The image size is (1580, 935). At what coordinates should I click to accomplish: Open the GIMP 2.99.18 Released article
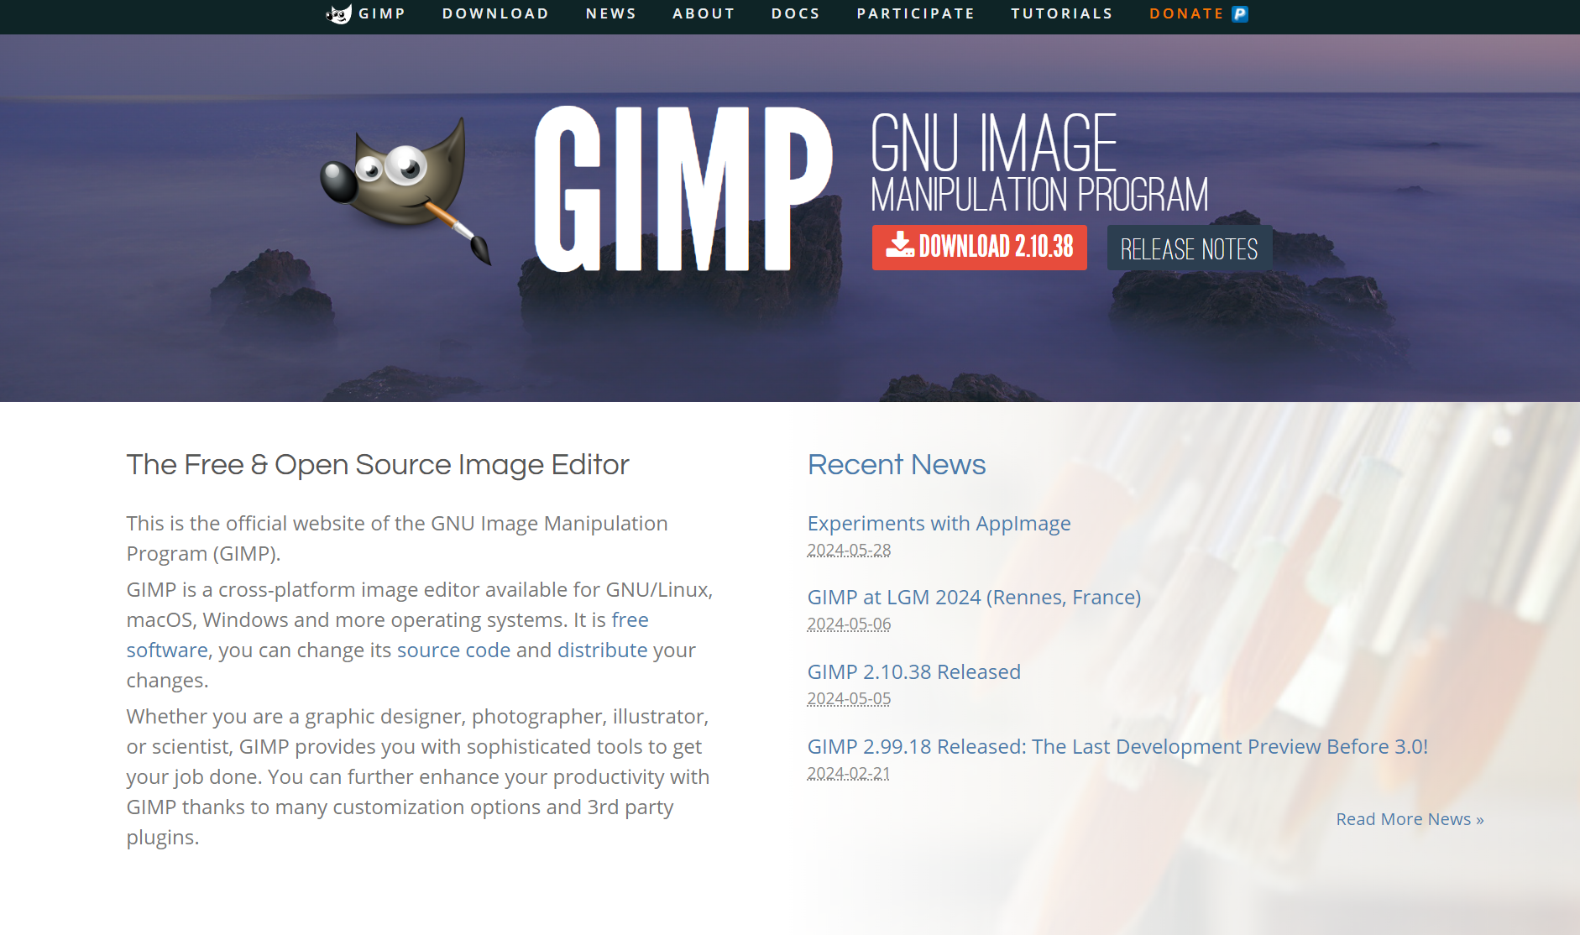1117,746
